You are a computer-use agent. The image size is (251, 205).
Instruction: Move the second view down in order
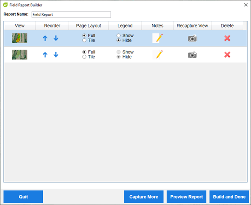coord(56,55)
